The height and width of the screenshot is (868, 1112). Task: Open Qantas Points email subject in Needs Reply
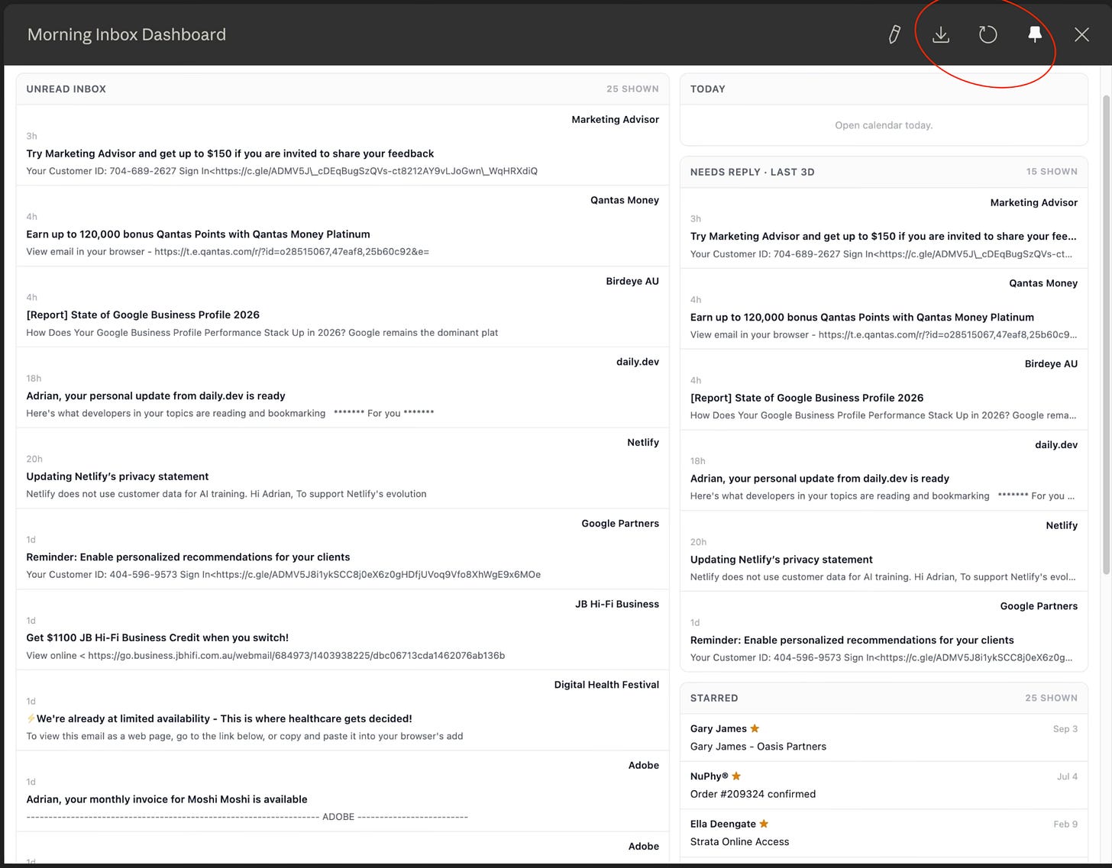[862, 318]
